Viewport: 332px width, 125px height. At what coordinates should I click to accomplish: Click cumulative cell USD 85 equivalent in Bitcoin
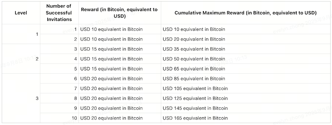(246, 79)
